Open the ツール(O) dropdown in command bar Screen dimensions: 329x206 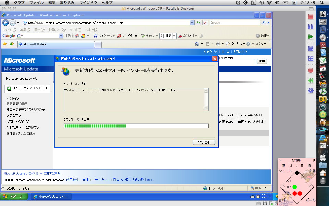click(x=265, y=44)
